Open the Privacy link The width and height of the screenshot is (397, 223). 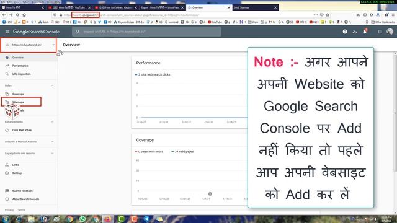pyautogui.click(x=9, y=210)
